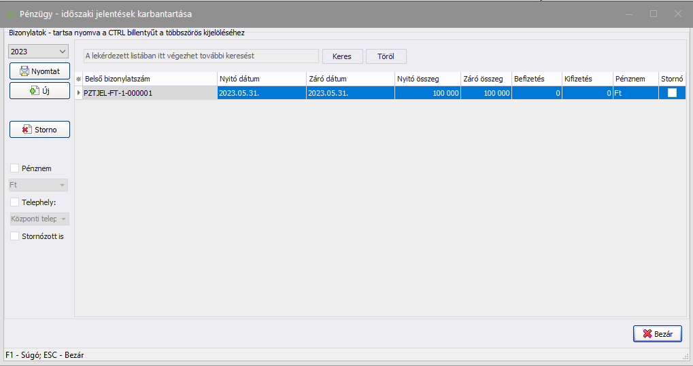Enable the Pénznem filter checkbox
Viewport: 693px width, 366px height.
click(x=15, y=168)
